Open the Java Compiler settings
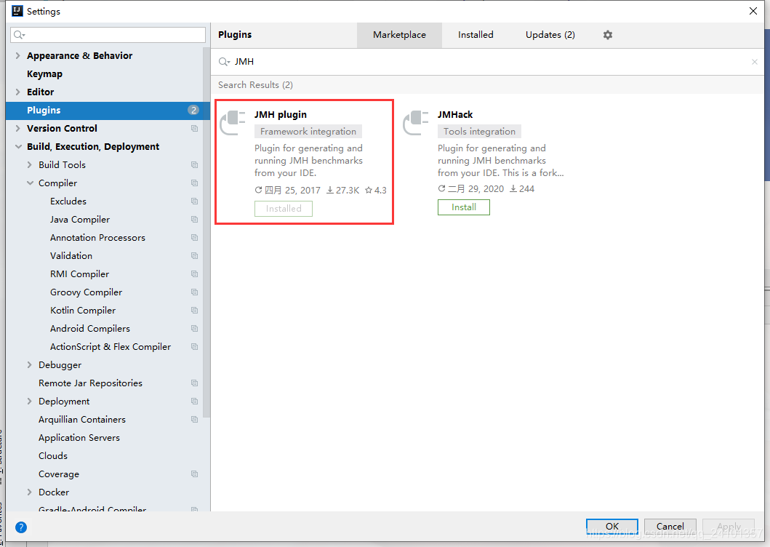Viewport: 770px width, 547px height. click(x=80, y=219)
